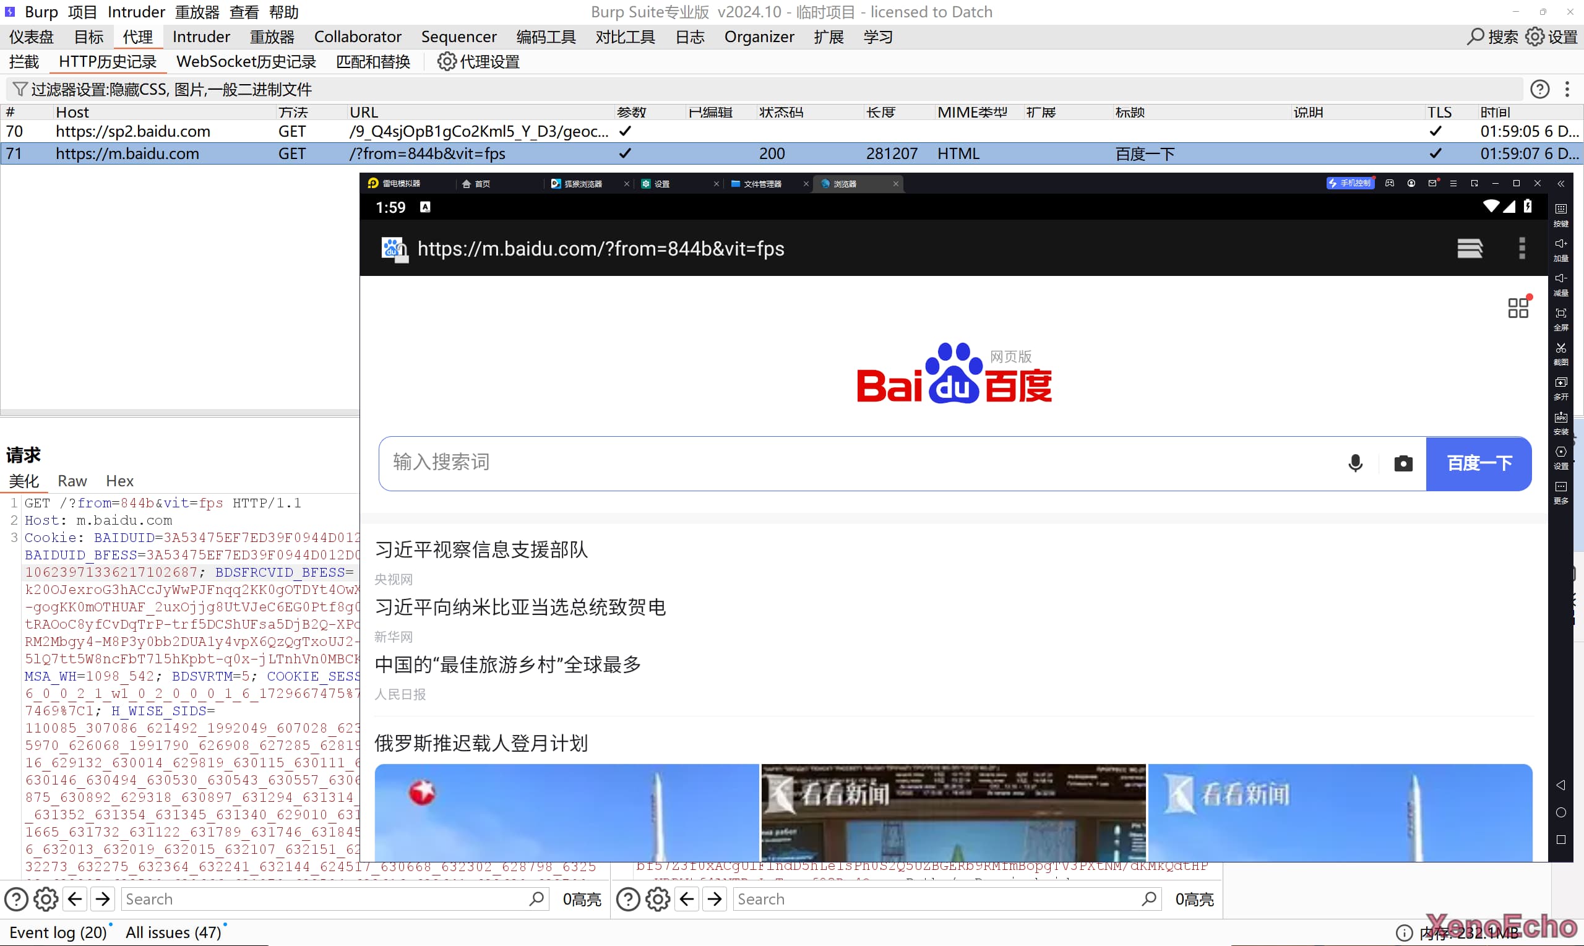The width and height of the screenshot is (1584, 946).
Task: Select history row 70 sp2.baidu.com
Action: coord(132,131)
